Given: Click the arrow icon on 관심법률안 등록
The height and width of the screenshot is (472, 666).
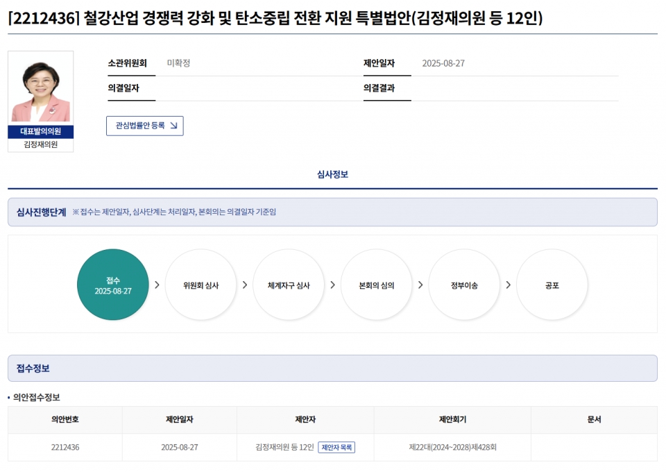Looking at the screenshot, I should (173, 126).
